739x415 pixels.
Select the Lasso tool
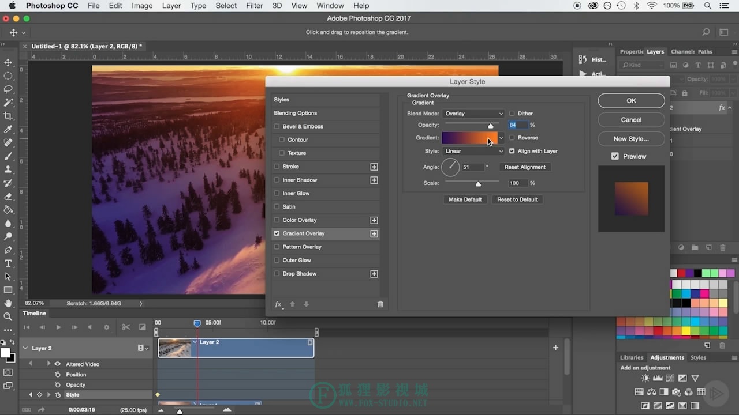(8, 89)
